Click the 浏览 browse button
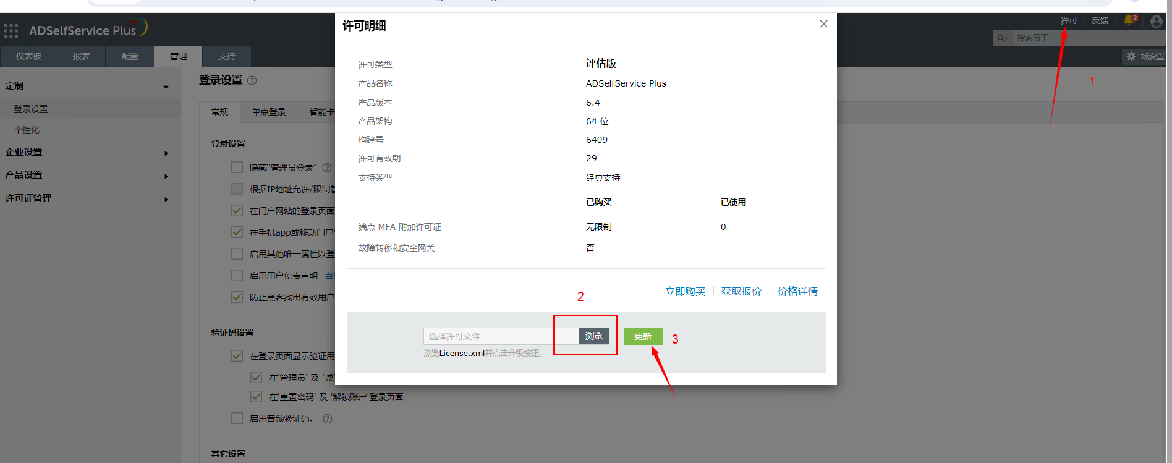The image size is (1172, 463). pos(594,336)
